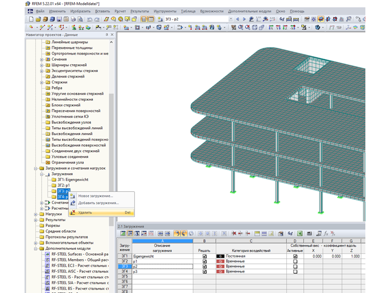Choose Новое загружение in context menu

tap(102, 196)
